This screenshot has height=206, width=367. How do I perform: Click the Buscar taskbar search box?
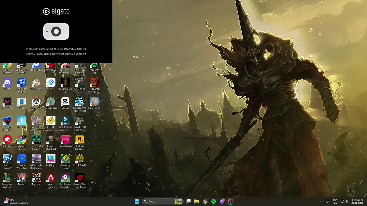pos(163,201)
